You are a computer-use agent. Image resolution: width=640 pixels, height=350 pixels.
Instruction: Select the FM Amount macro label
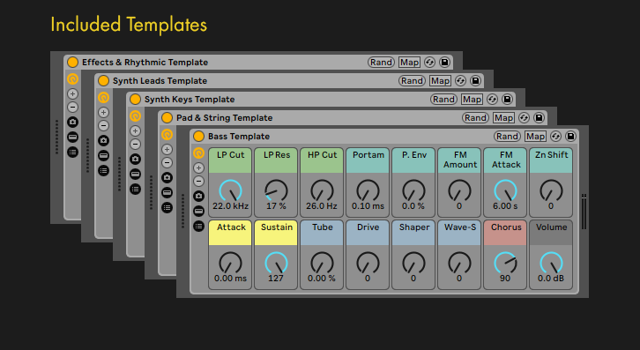[x=460, y=160]
